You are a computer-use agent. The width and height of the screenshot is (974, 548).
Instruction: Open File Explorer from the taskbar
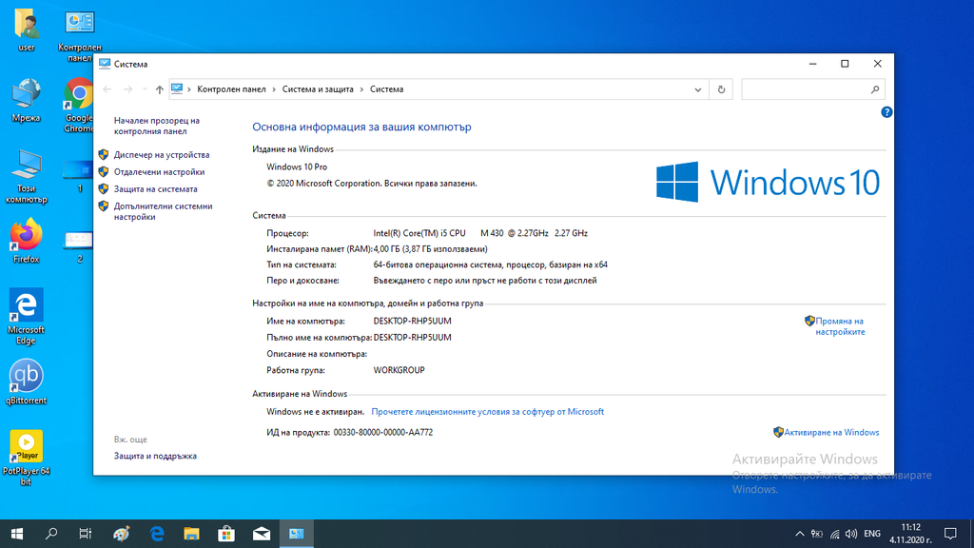[x=191, y=534]
